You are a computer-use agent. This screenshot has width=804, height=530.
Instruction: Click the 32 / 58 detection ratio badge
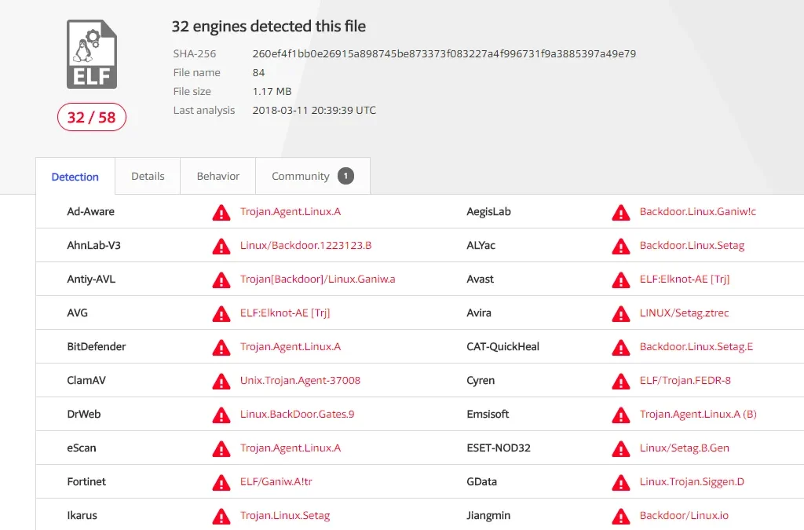[x=92, y=117]
